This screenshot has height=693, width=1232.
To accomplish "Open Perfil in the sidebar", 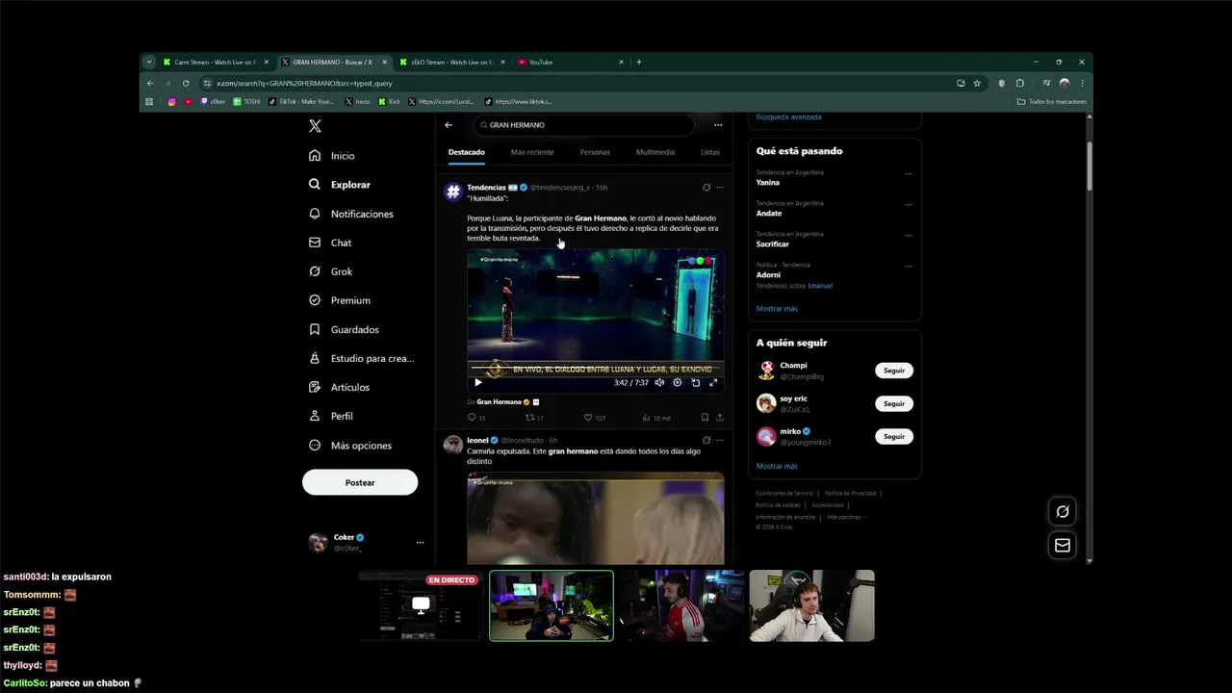I will point(330,416).
